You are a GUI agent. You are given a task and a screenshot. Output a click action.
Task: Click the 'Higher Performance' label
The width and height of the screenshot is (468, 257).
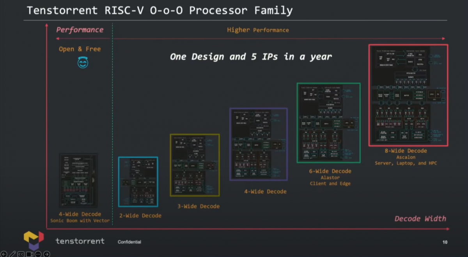coord(258,30)
